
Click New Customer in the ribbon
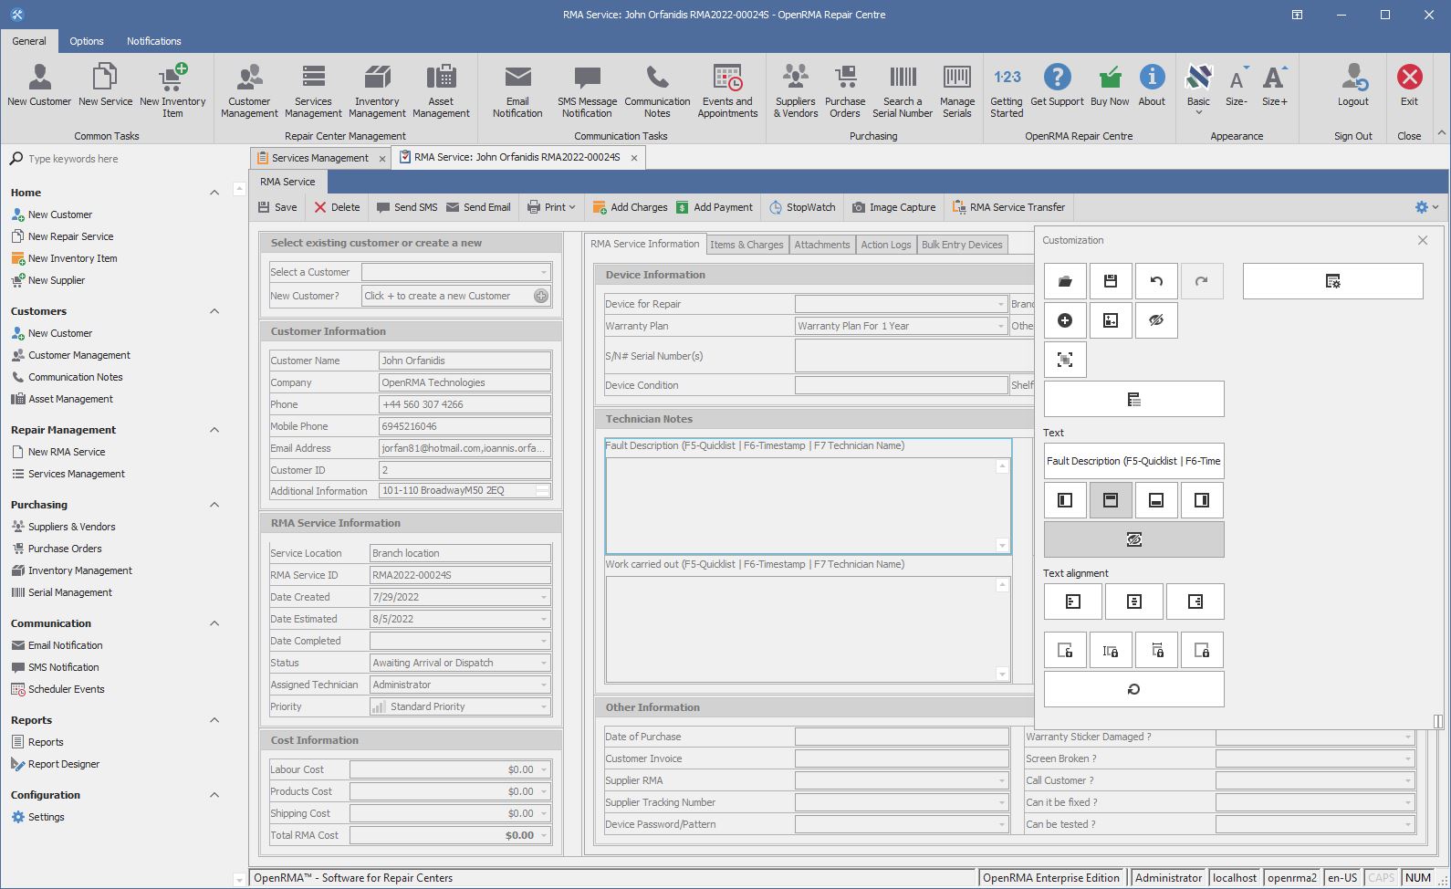tap(39, 86)
